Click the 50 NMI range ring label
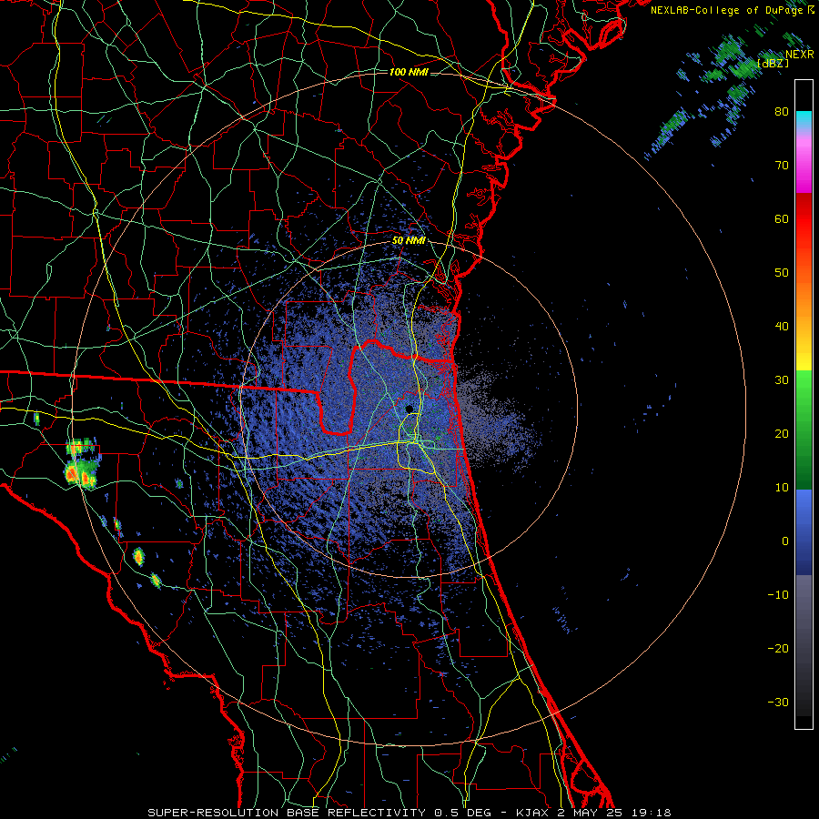Screen dimensions: 819x819 [x=409, y=241]
